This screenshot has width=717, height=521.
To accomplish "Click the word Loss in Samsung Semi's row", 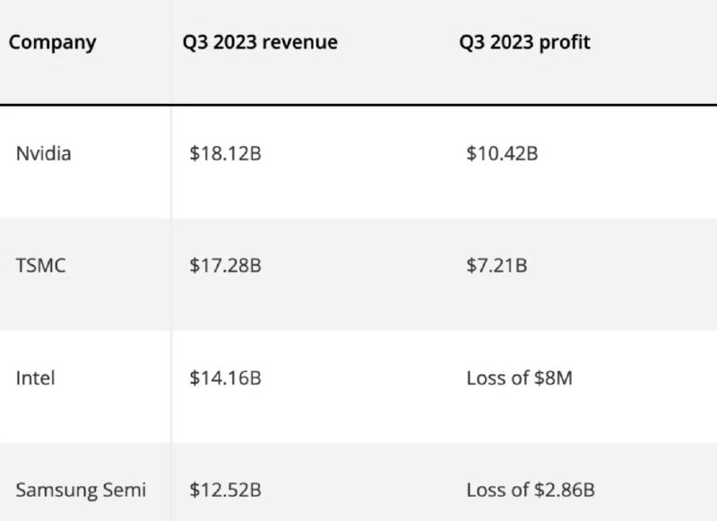I will [x=485, y=490].
